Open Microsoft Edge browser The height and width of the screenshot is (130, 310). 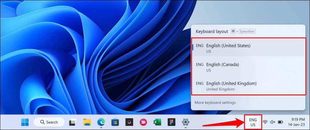tap(101, 122)
